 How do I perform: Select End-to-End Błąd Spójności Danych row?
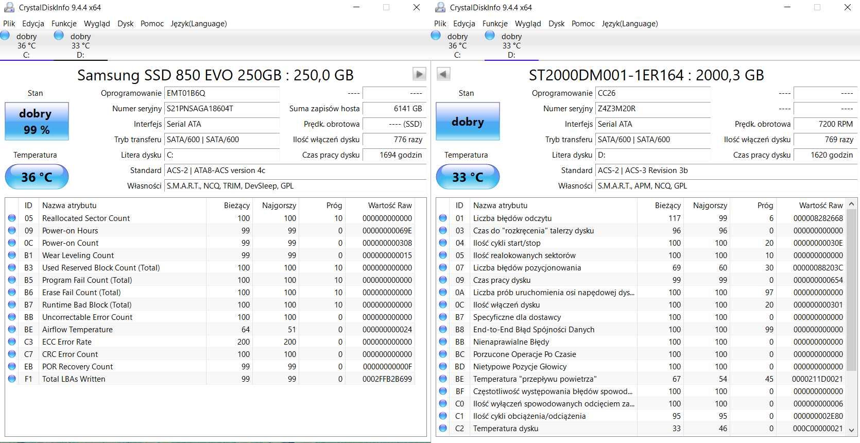[x=642, y=329]
